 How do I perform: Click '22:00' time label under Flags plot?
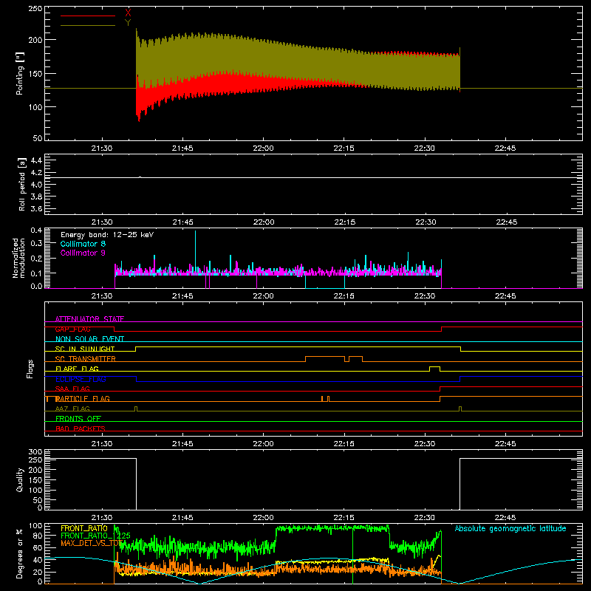pos(263,444)
